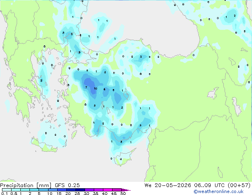
Task: Click the '0.5' legend scale label
Action: pyautogui.click(x=14, y=193)
